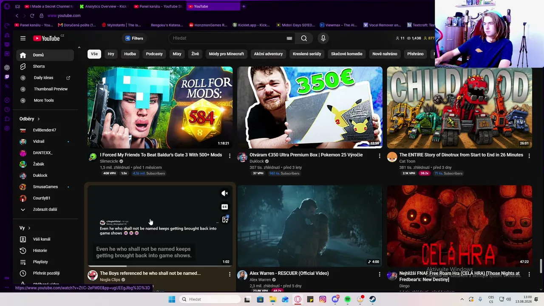Select the Nově nahráno chip
Screen dimensions: 544x306
click(385, 54)
